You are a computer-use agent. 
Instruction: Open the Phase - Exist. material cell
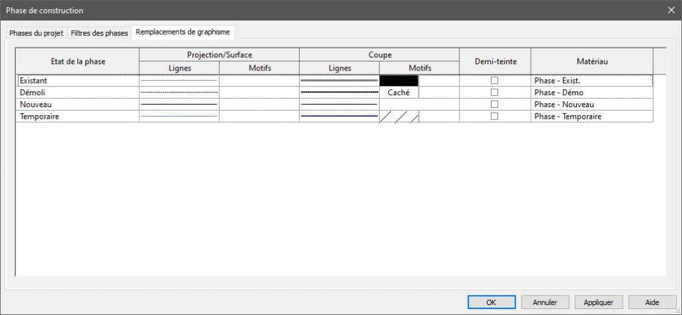(591, 81)
